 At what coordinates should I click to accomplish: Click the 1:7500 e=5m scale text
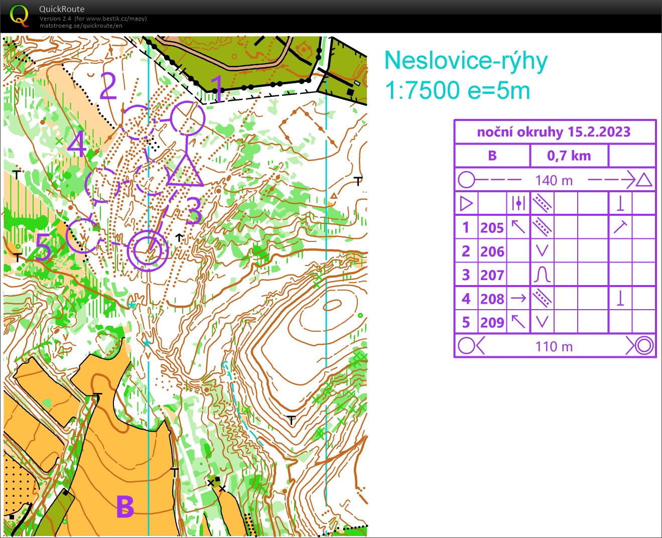457,91
